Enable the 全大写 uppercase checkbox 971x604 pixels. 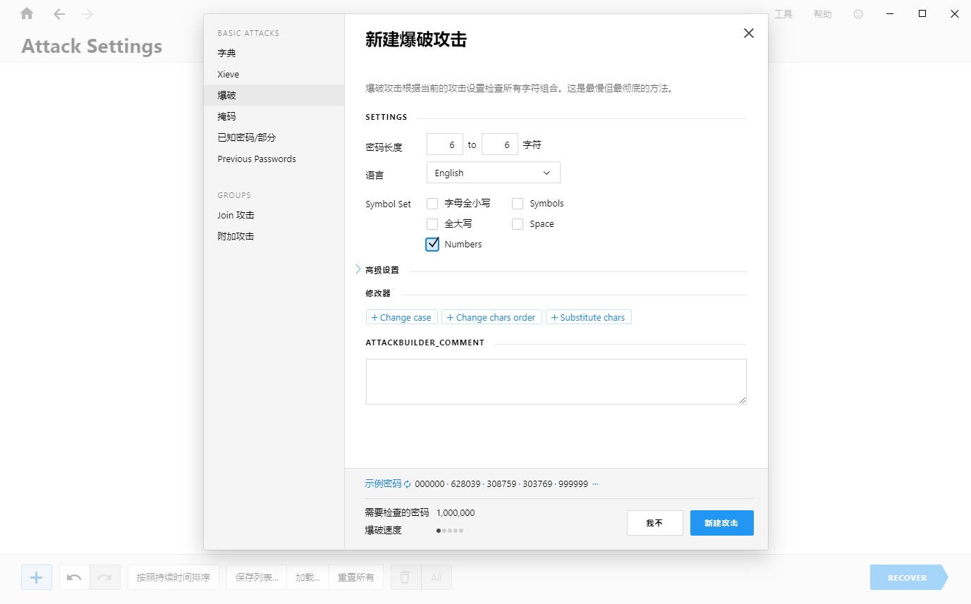pyautogui.click(x=432, y=224)
